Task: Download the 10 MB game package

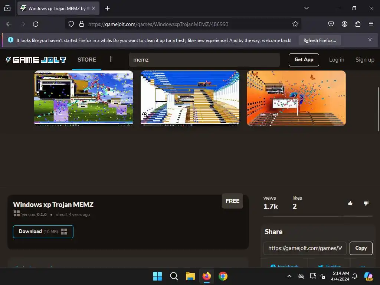Action: pos(43,232)
